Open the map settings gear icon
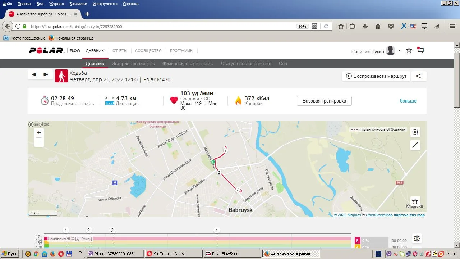The width and height of the screenshot is (460, 259). [415, 132]
